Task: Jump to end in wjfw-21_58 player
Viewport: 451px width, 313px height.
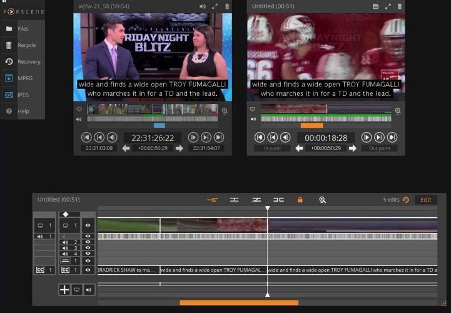Action: click(219, 137)
